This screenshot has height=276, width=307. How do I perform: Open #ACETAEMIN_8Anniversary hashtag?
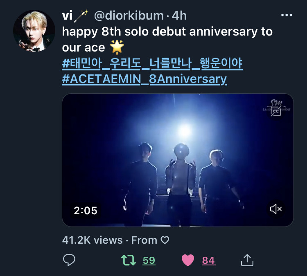tap(144, 79)
